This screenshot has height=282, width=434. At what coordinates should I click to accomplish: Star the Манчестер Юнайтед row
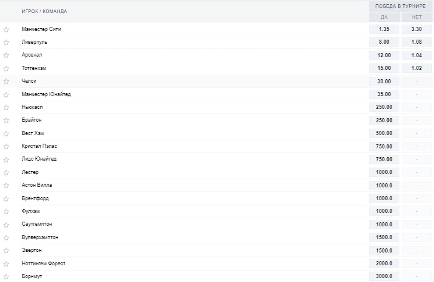click(x=6, y=95)
